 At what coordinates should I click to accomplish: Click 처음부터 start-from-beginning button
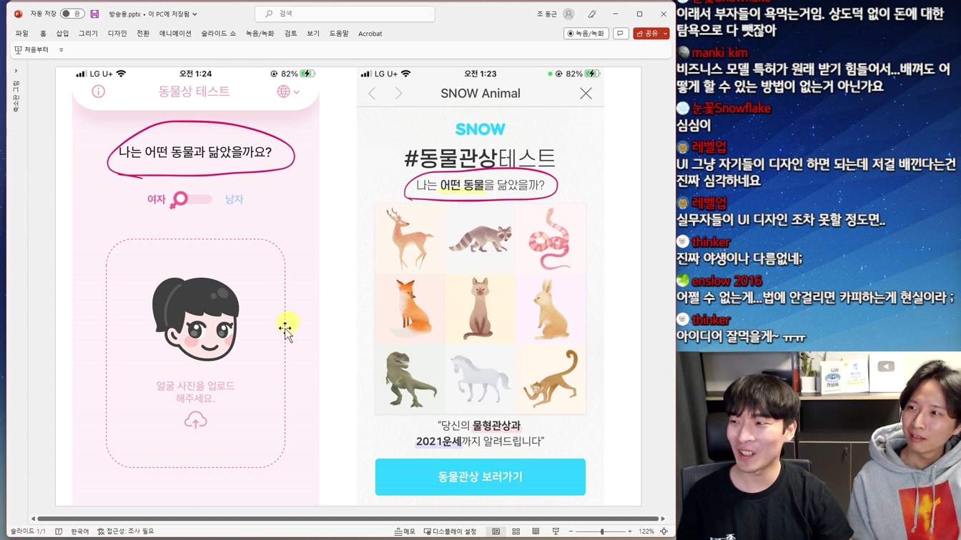tap(31, 50)
